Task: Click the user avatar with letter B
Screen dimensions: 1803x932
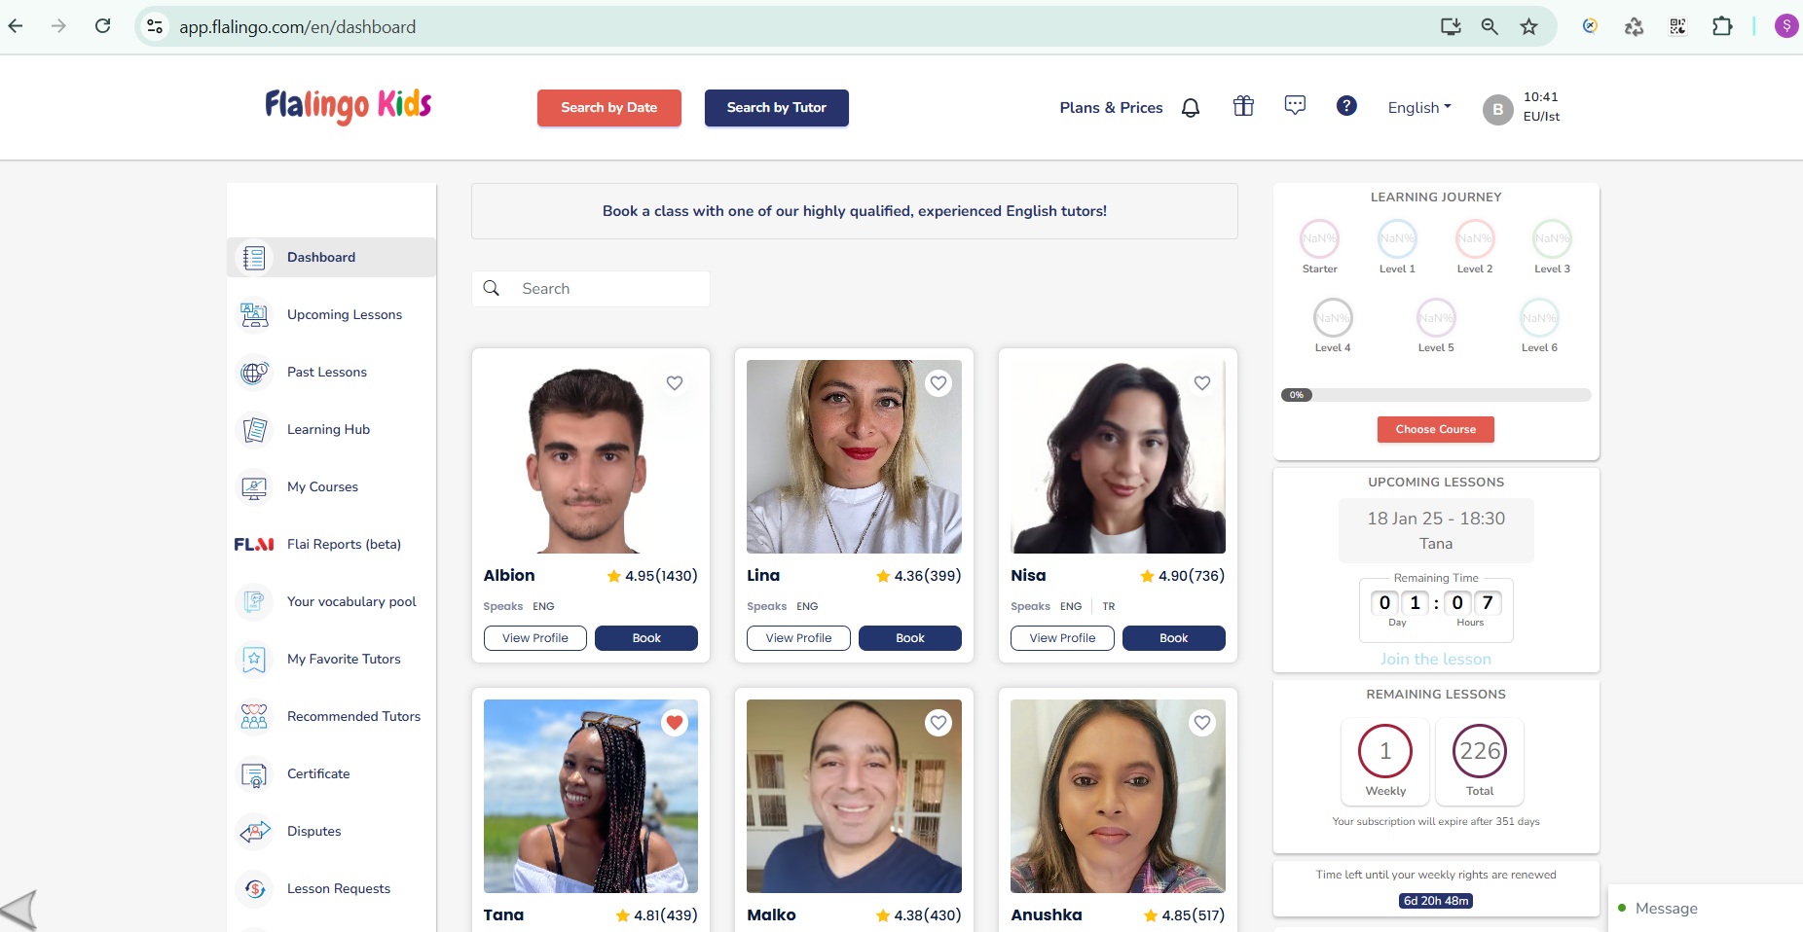Action: (x=1497, y=109)
